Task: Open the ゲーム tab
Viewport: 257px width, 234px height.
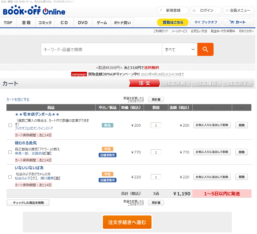Action: tap(102, 22)
